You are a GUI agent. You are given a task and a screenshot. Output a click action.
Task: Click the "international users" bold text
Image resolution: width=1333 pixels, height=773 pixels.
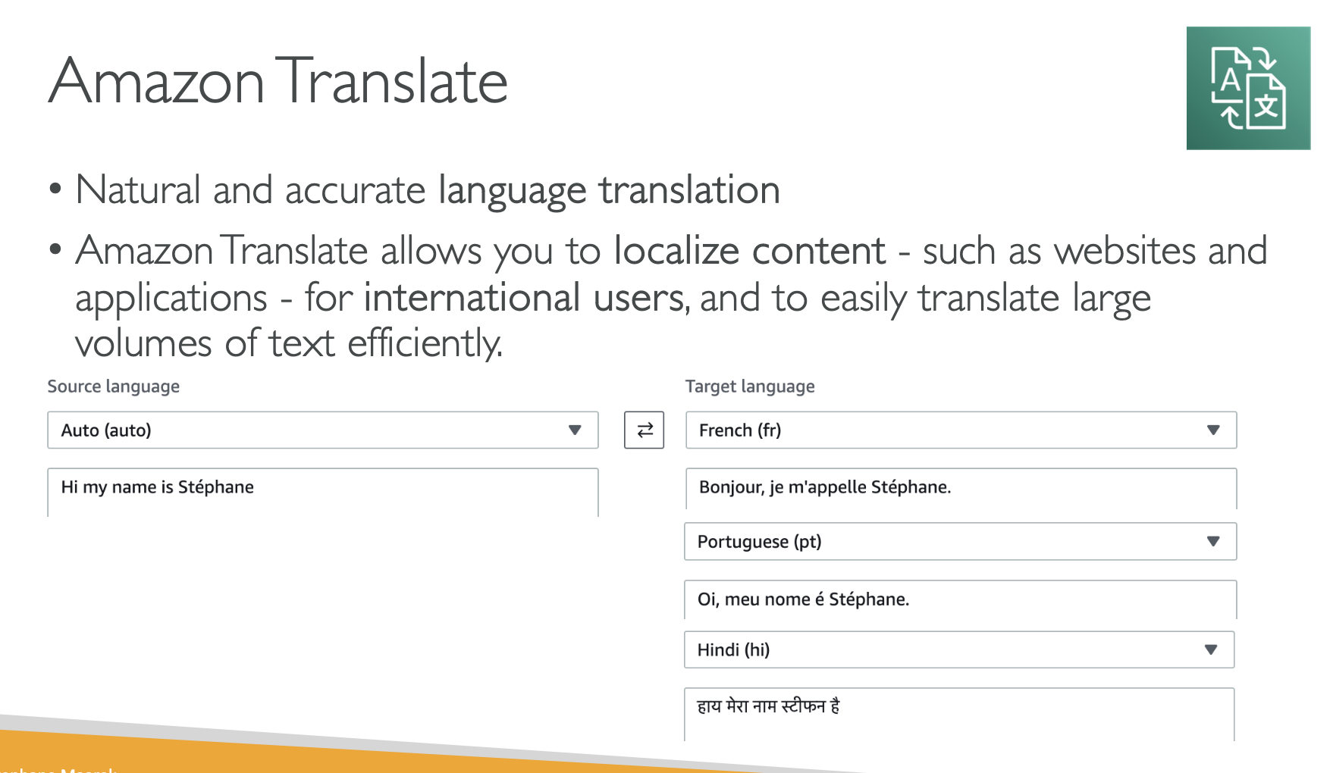click(x=525, y=297)
